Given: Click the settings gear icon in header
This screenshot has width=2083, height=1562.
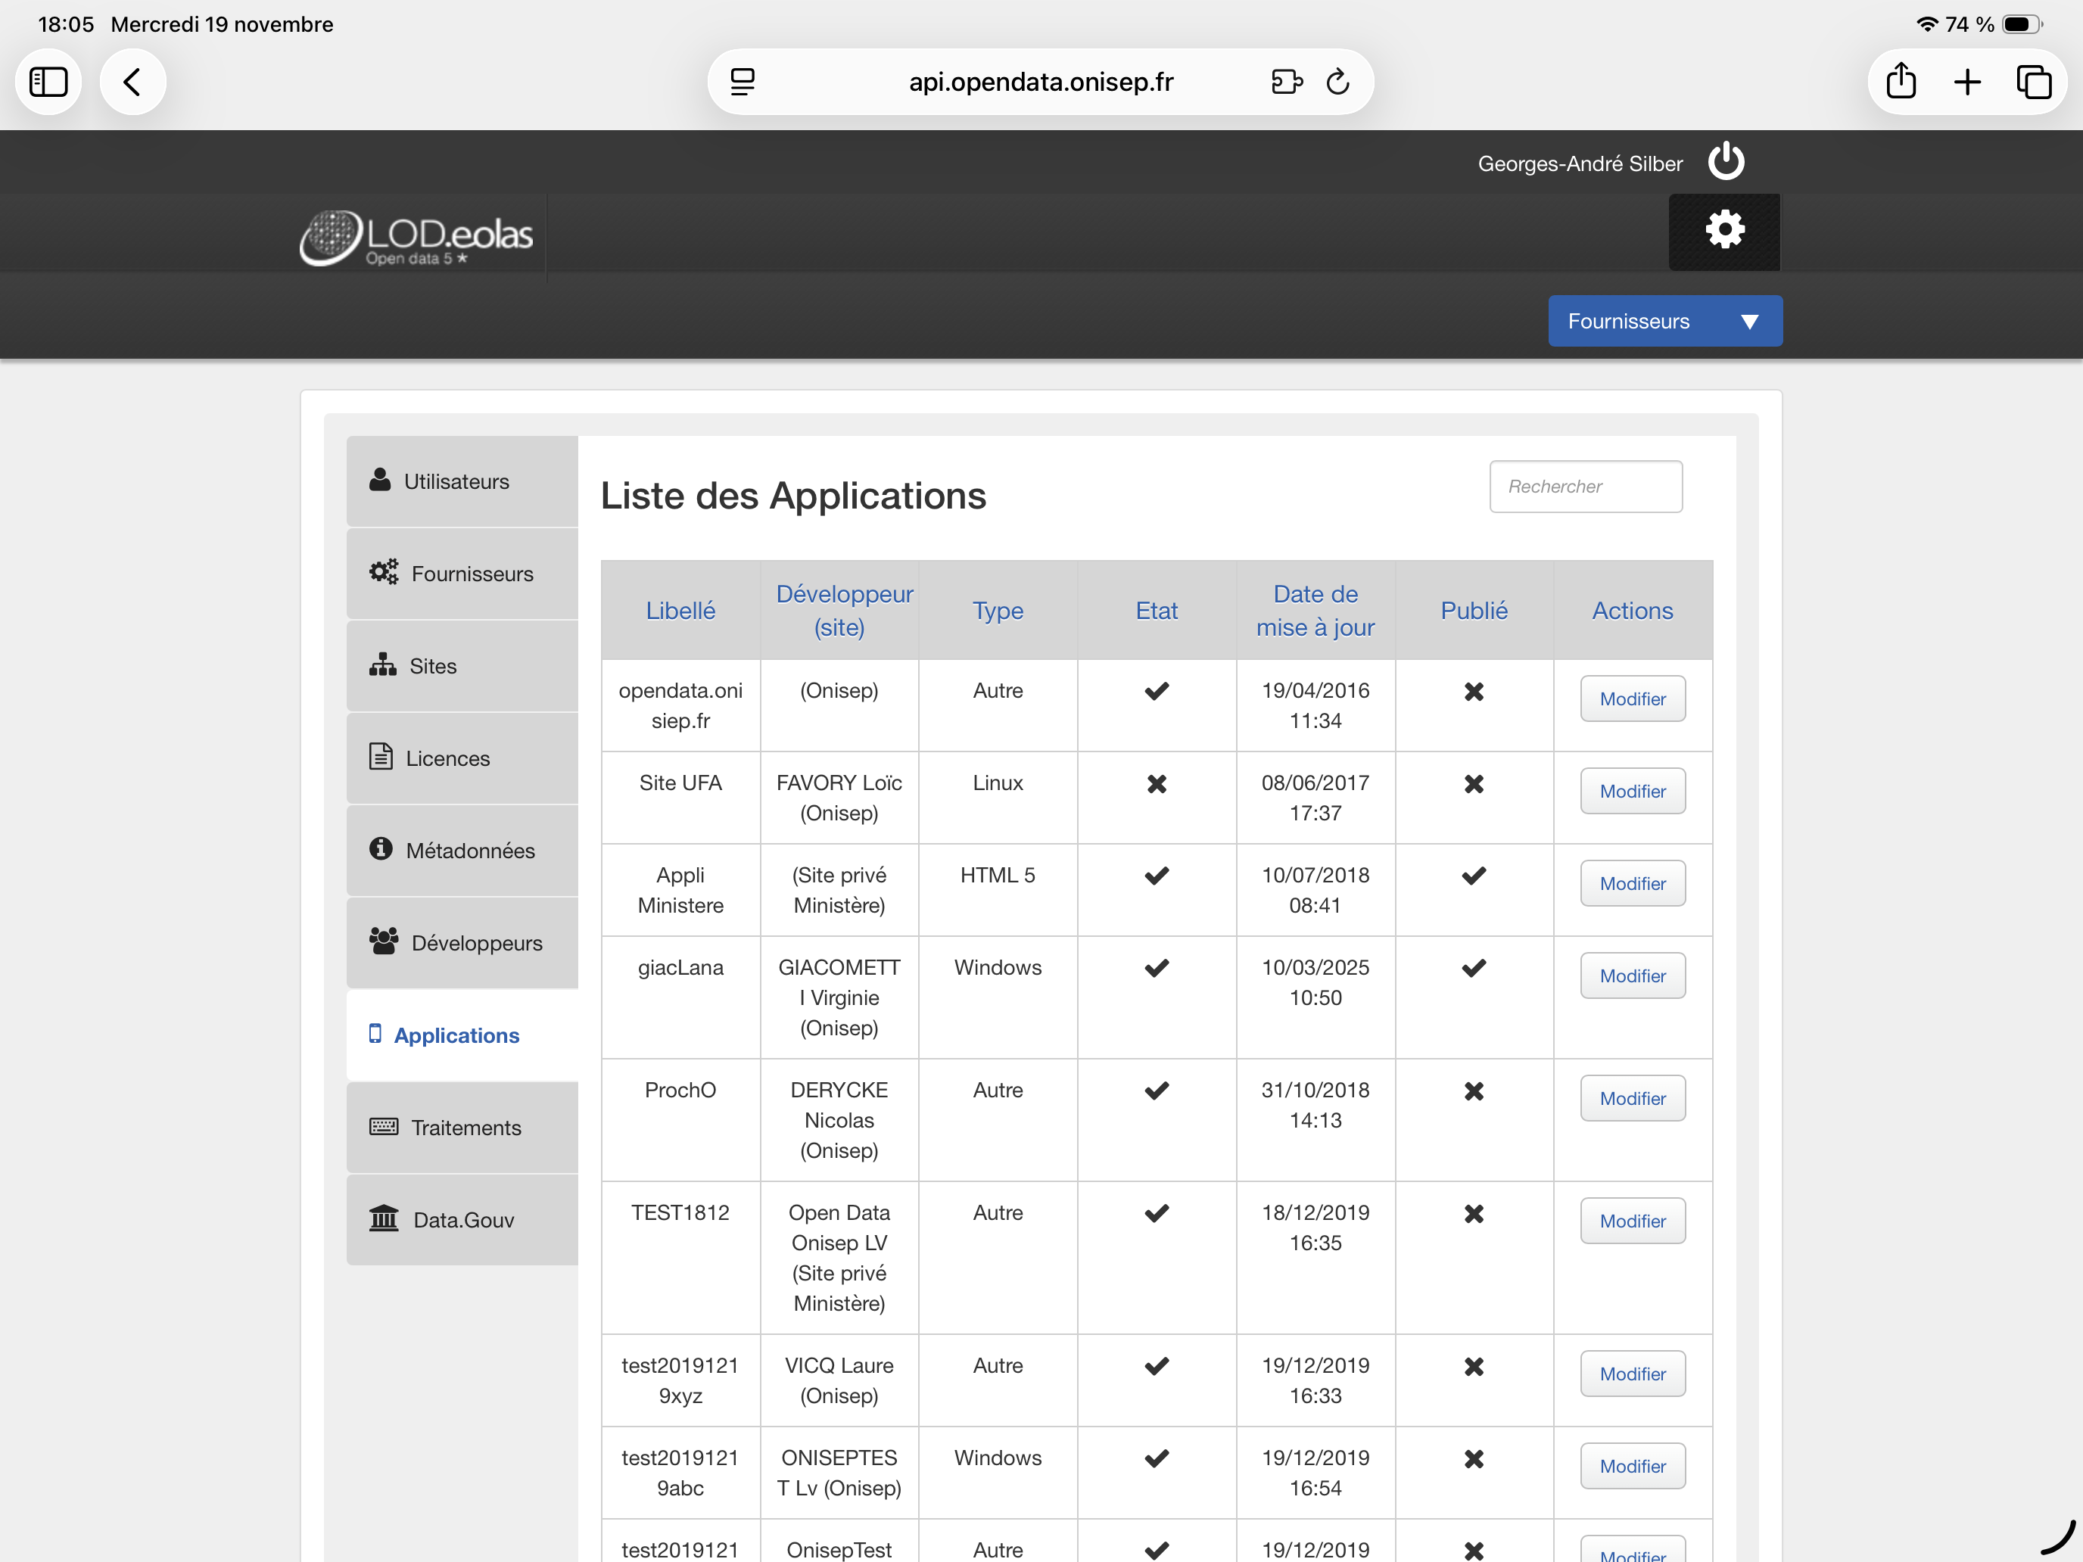Looking at the screenshot, I should pos(1724,231).
